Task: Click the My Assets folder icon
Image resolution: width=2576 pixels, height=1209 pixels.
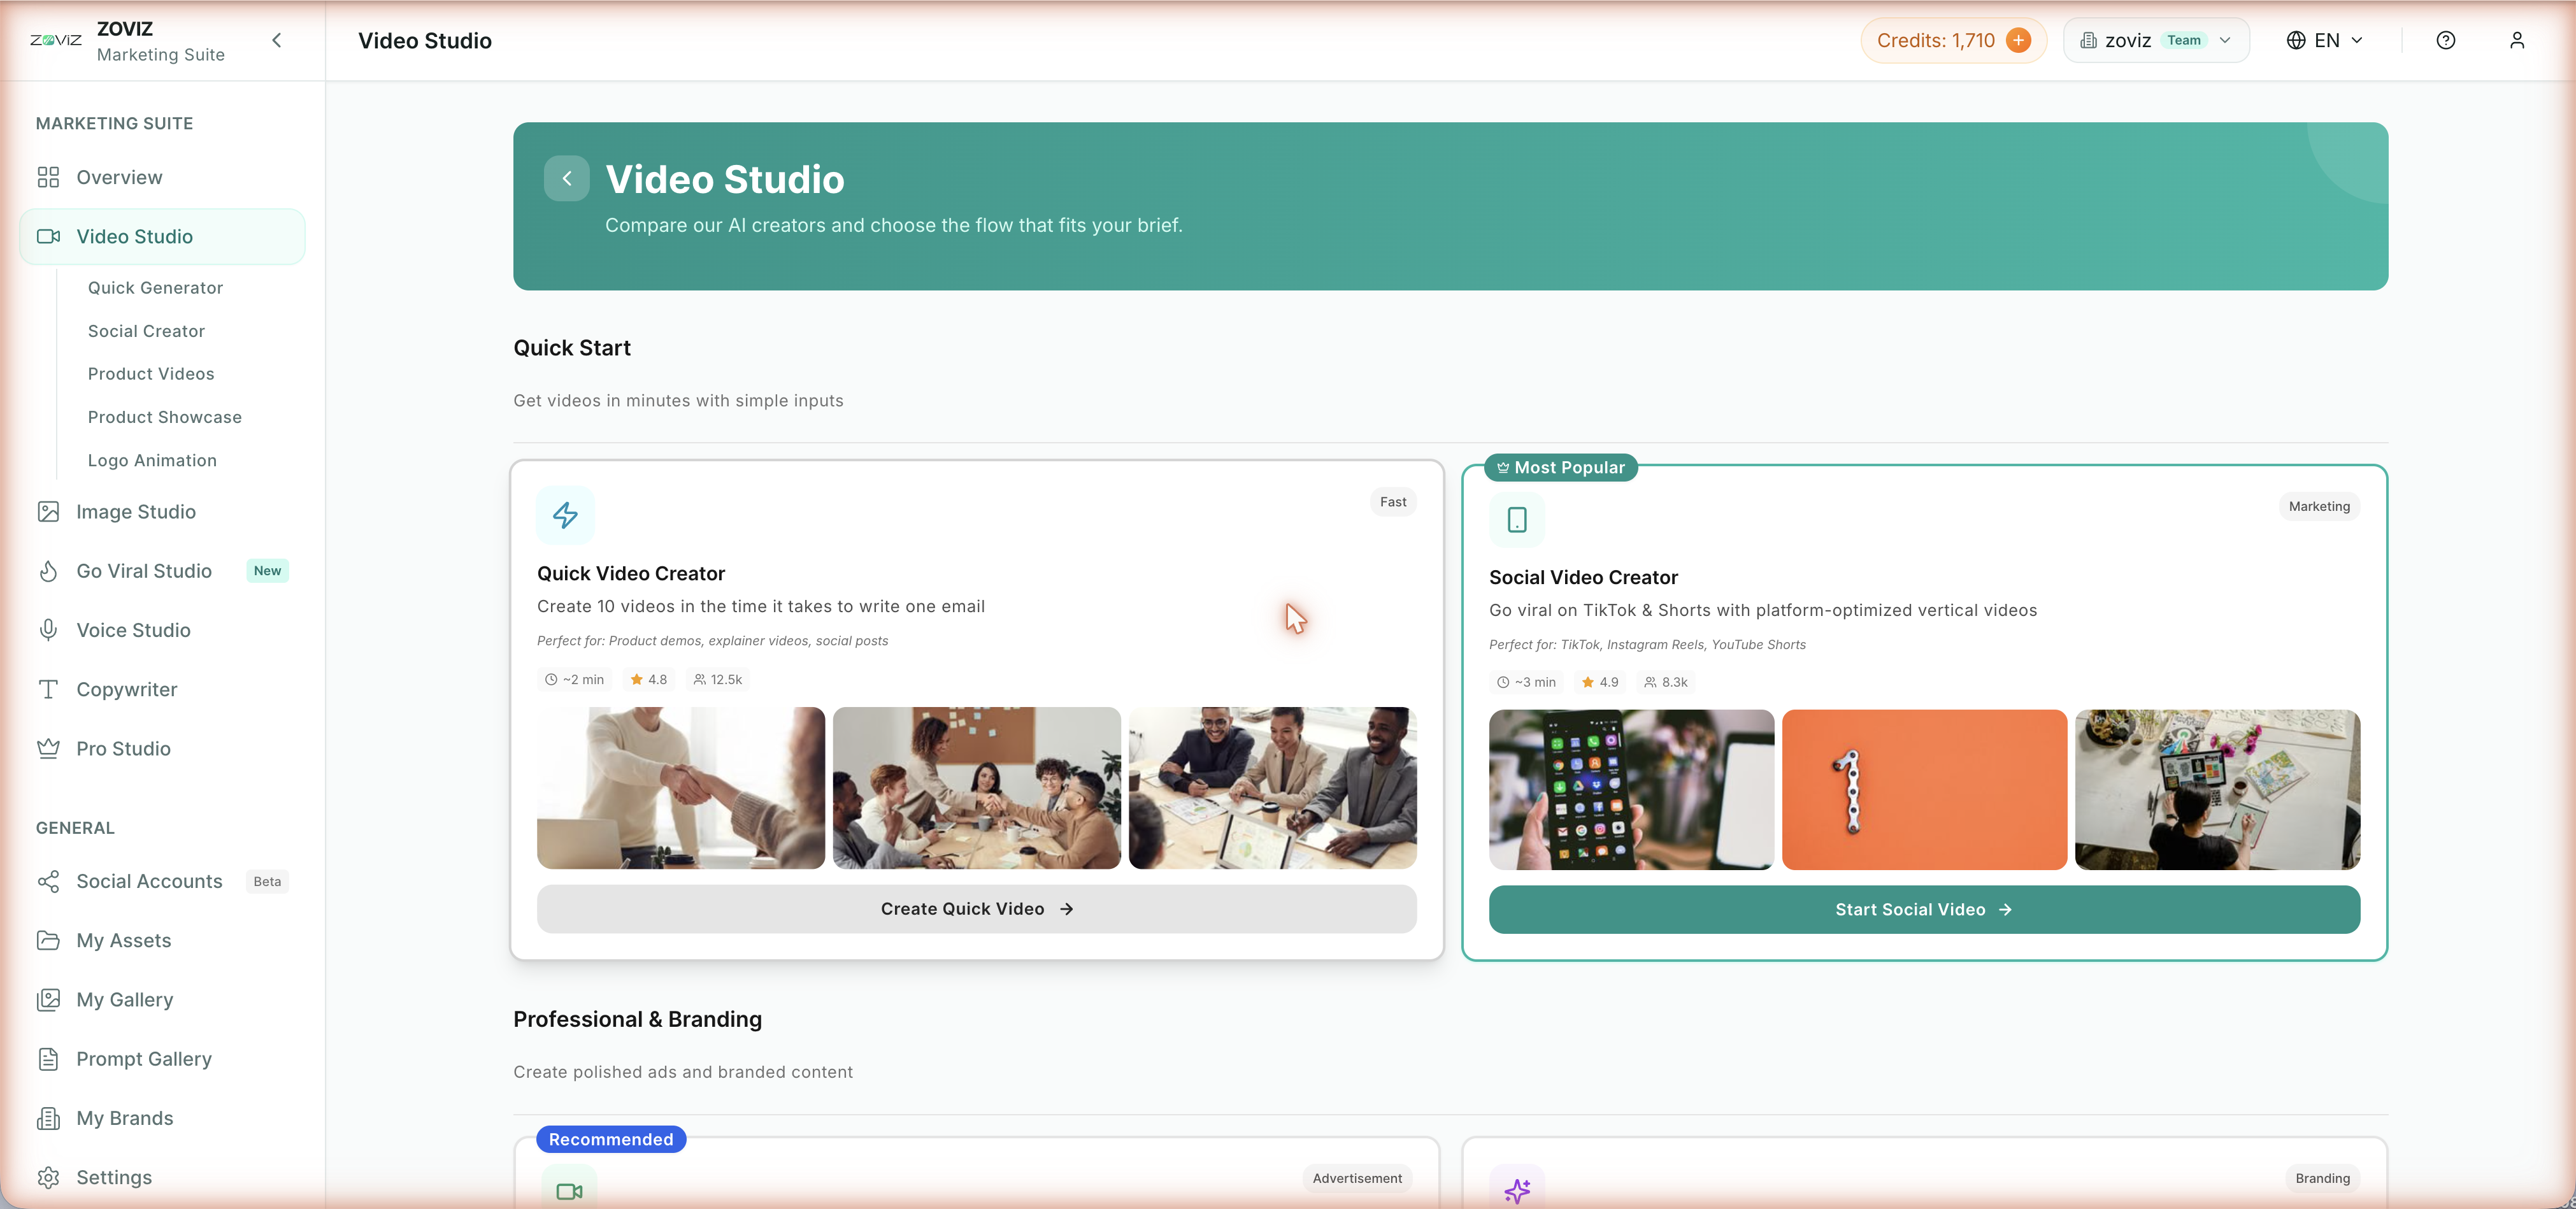Action: pyautogui.click(x=48, y=940)
